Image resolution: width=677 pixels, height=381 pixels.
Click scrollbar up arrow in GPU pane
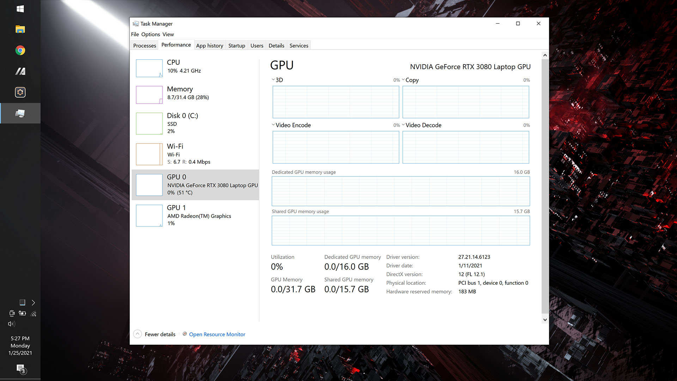click(545, 55)
